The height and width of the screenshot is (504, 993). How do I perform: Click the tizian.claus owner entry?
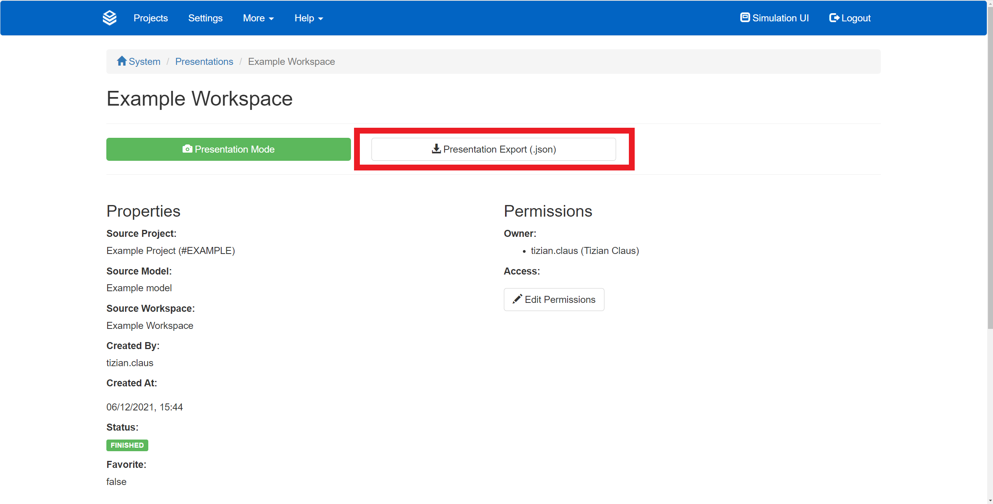pos(585,250)
